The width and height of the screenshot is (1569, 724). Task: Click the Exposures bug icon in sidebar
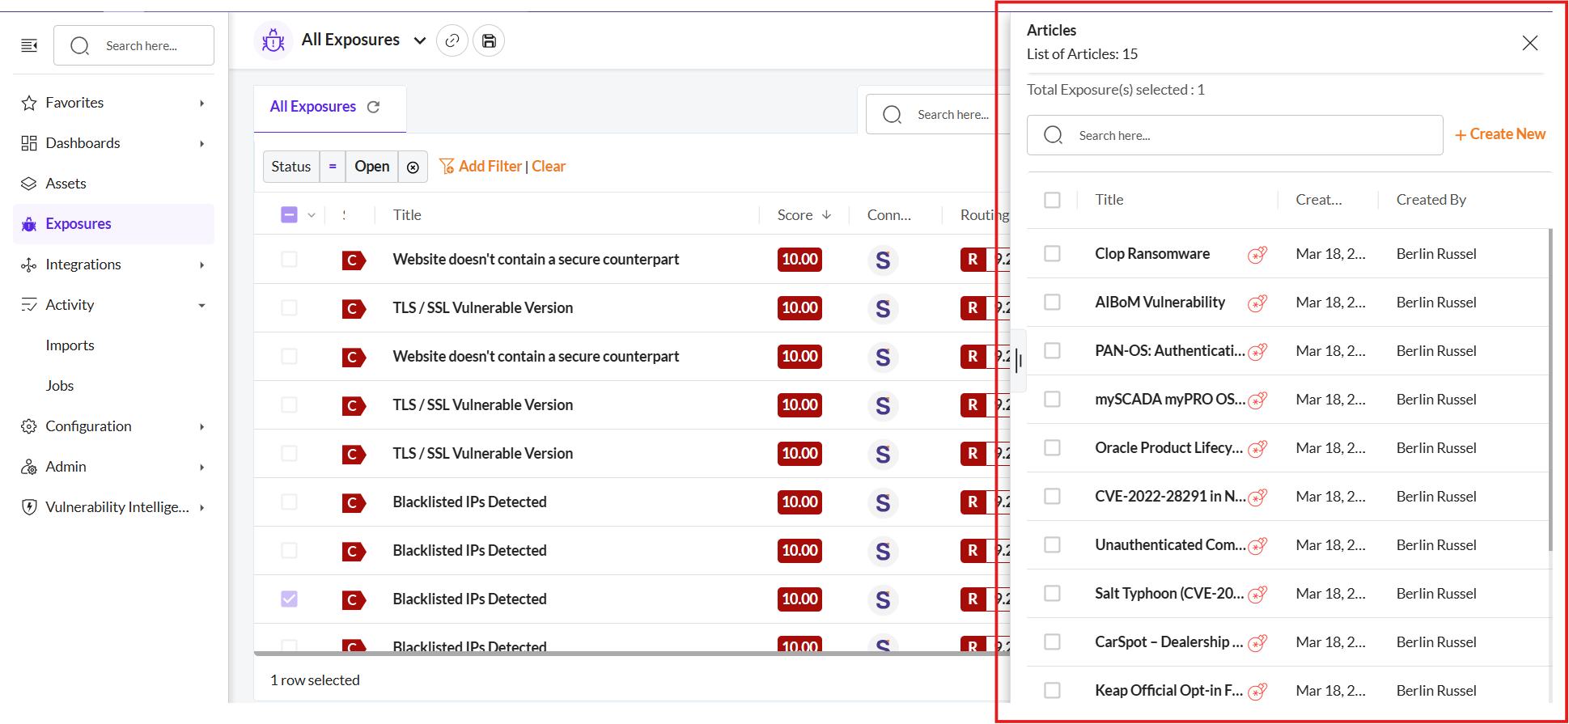pos(29,224)
